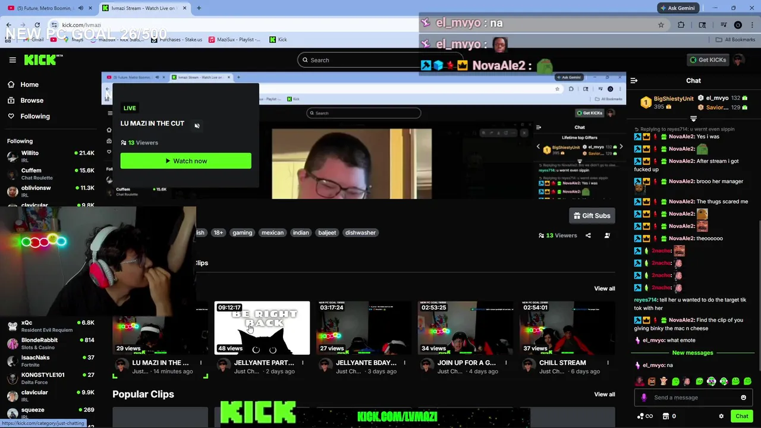Unmute the stream preview card

click(x=197, y=125)
